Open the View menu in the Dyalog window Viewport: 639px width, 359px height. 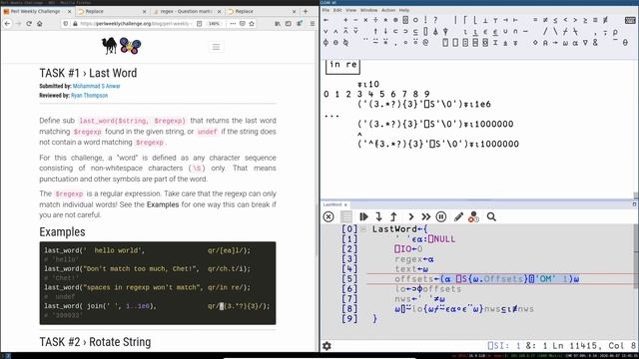click(350, 10)
